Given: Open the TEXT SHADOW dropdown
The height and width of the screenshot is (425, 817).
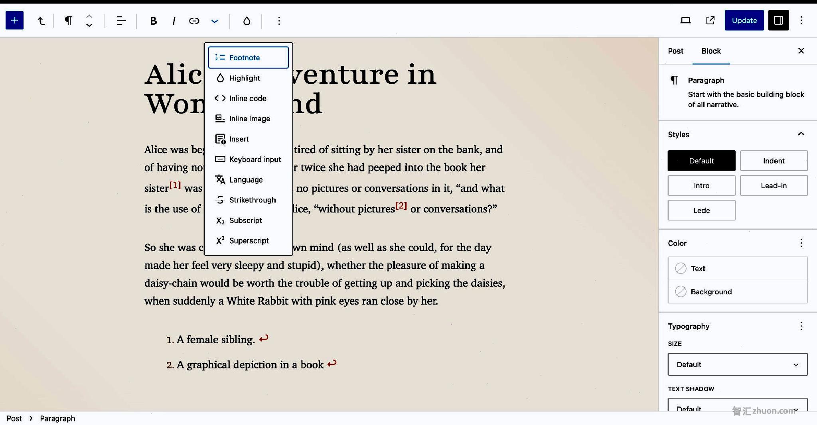Looking at the screenshot, I should pos(738,405).
